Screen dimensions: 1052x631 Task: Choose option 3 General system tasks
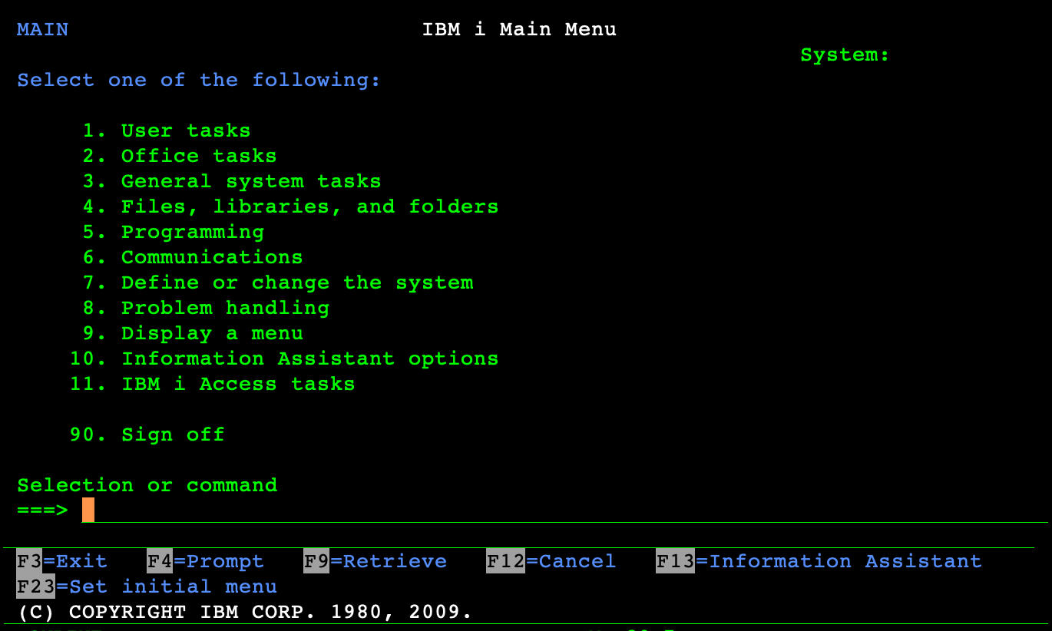[232, 181]
